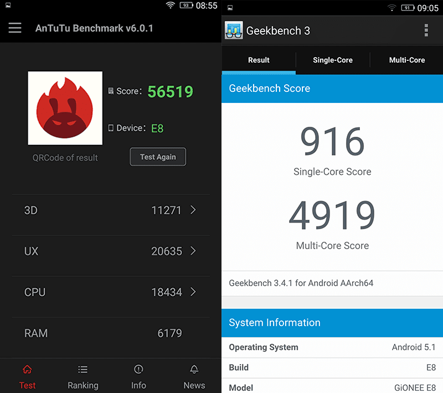The height and width of the screenshot is (393, 443).
Task: Tap the AnTuTu flame logo image
Action: coord(65,108)
